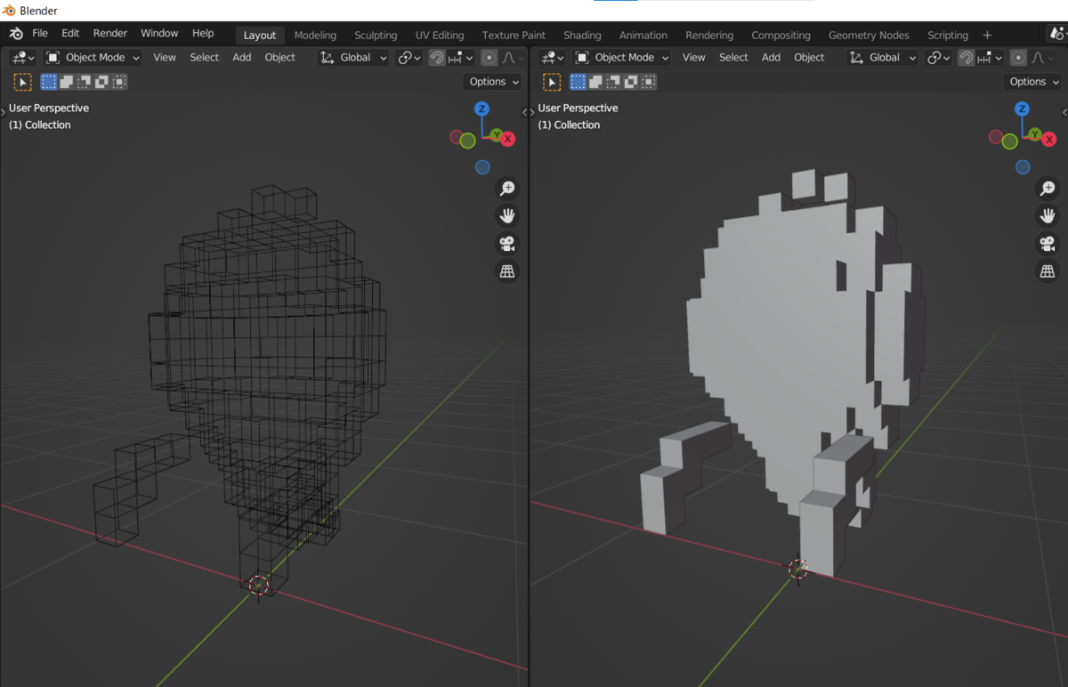Open the Global transform orientation dropdown, left viewport
Viewport: 1068px width, 687px height.
[x=354, y=57]
